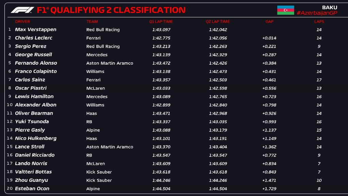Click the LAPS column header
This screenshot has width=348, height=196.
coord(319,21)
